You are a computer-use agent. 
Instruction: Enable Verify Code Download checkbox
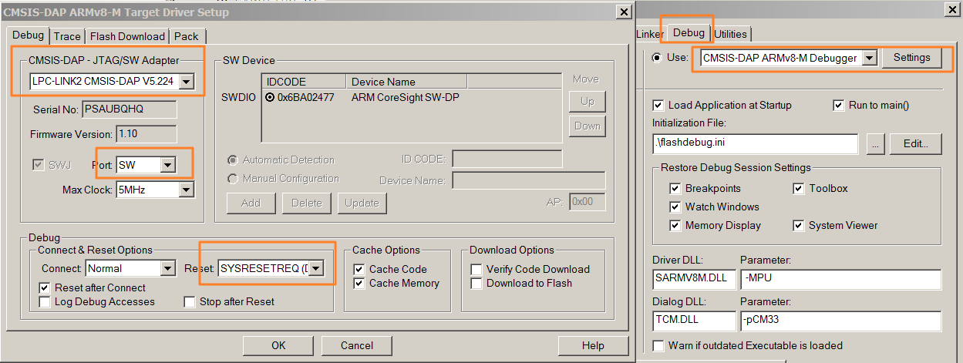(x=477, y=269)
